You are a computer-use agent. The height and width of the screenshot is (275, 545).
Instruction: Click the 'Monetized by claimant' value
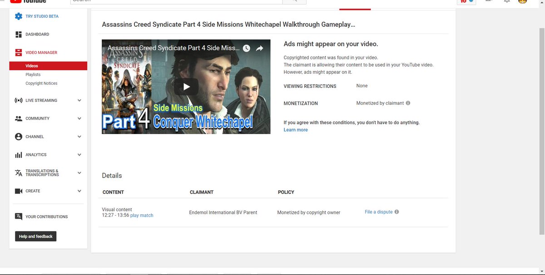click(x=380, y=103)
